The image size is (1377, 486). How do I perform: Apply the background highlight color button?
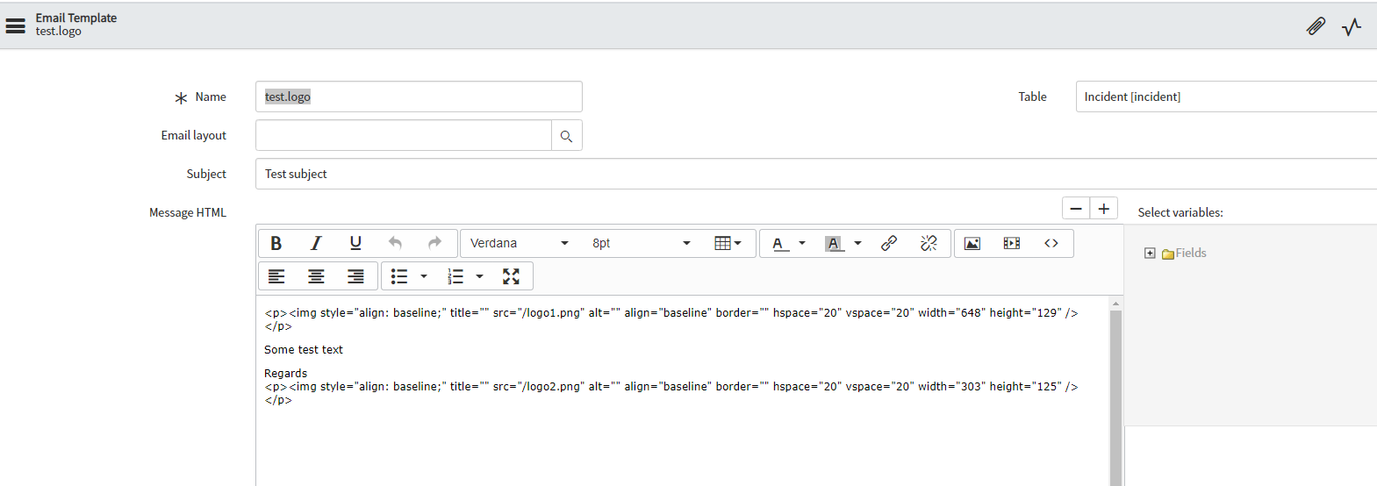[x=834, y=243]
